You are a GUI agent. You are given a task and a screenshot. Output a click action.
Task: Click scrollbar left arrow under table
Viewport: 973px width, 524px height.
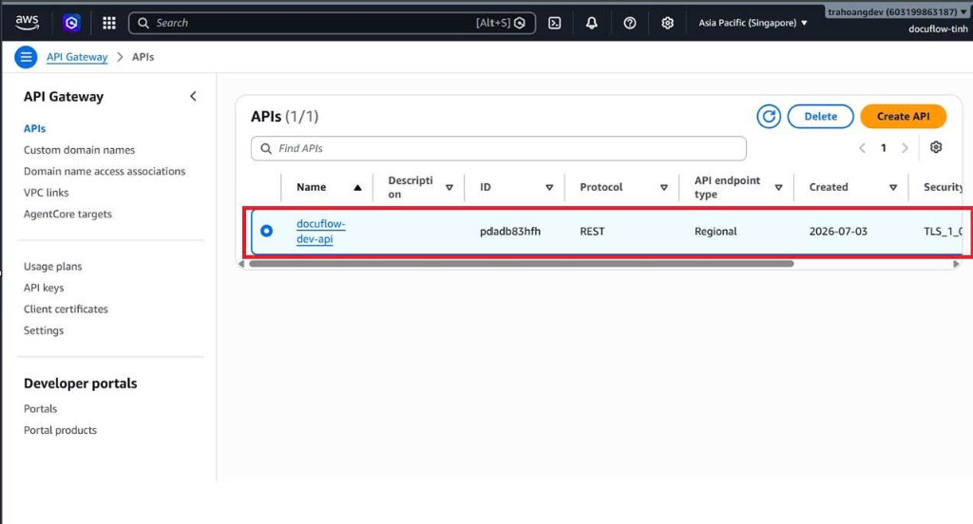click(241, 264)
